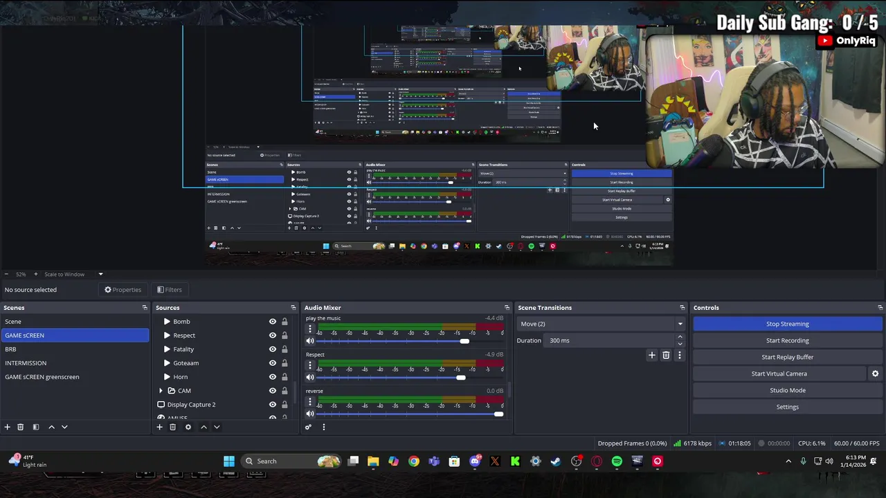The image size is (886, 498).
Task: Open the Filters tab button
Action: coord(170,290)
